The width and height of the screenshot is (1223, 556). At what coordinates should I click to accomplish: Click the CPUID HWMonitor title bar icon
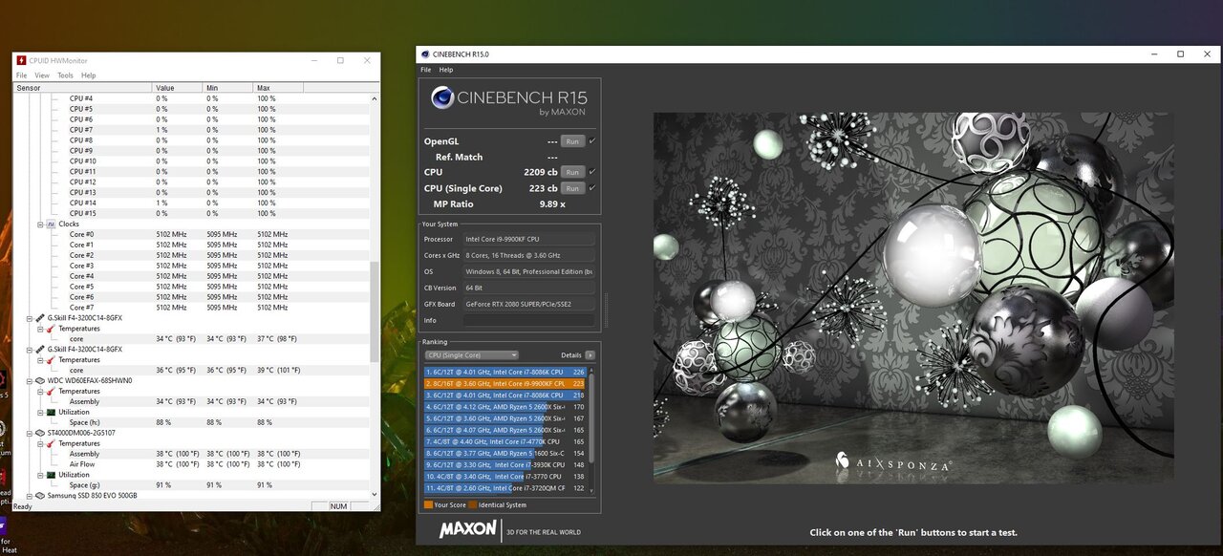coord(21,60)
